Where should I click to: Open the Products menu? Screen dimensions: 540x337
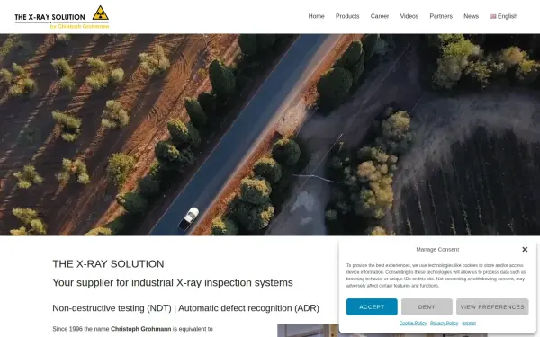[x=347, y=16]
